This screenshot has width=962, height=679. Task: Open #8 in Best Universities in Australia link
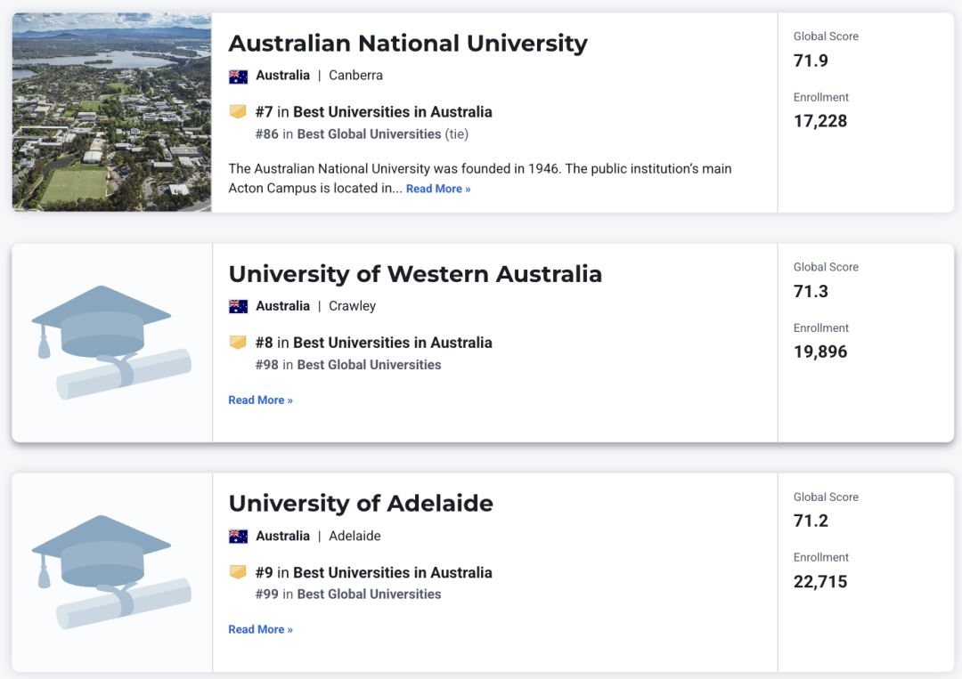point(373,343)
